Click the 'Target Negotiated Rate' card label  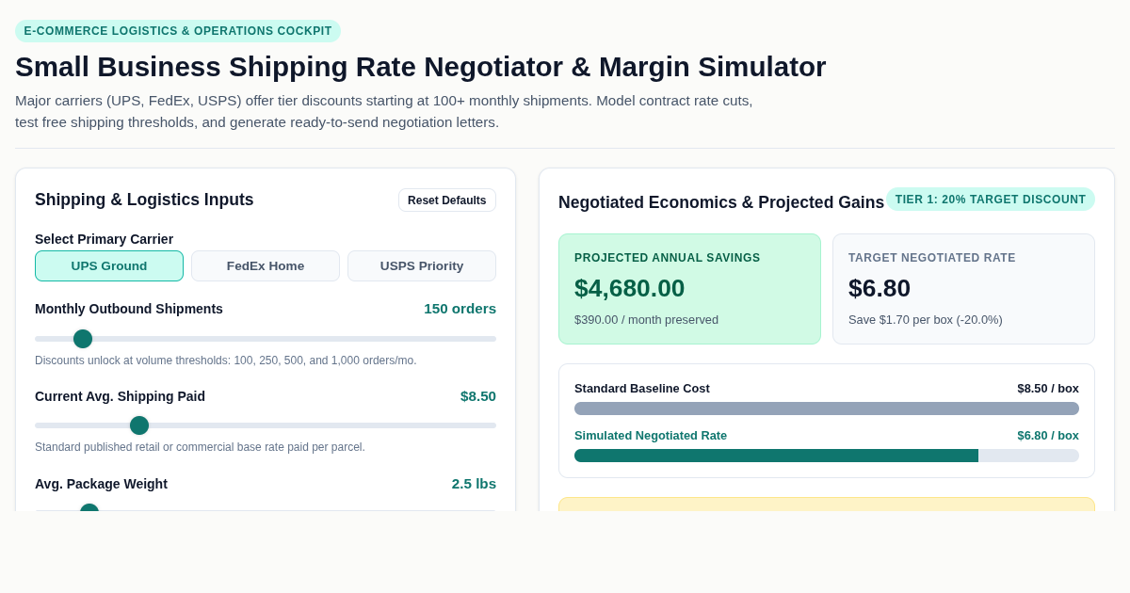pos(932,258)
